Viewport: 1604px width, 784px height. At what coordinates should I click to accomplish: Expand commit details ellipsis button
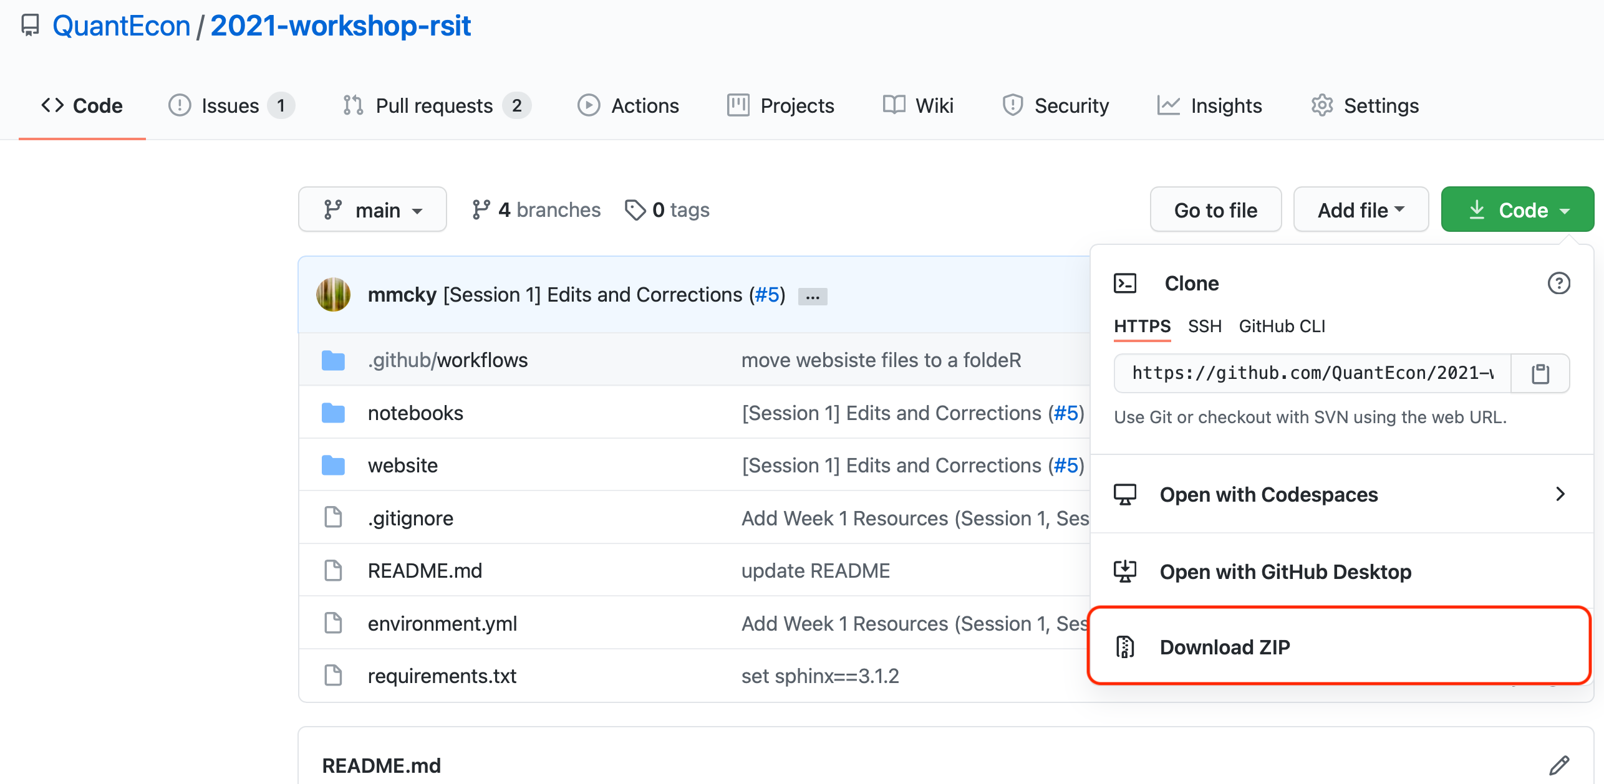(813, 297)
